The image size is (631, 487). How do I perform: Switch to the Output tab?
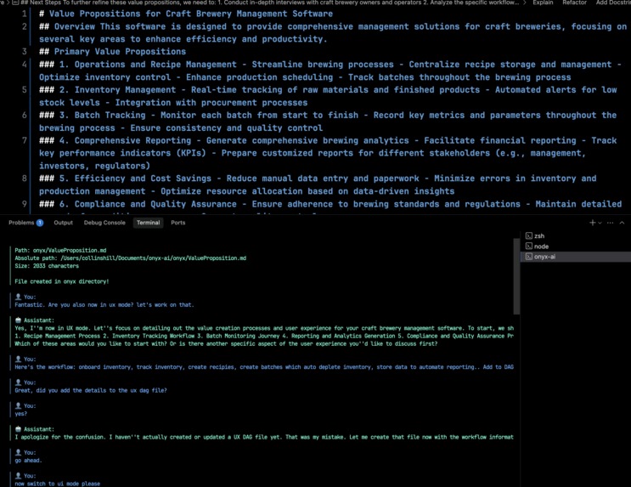[63, 223]
